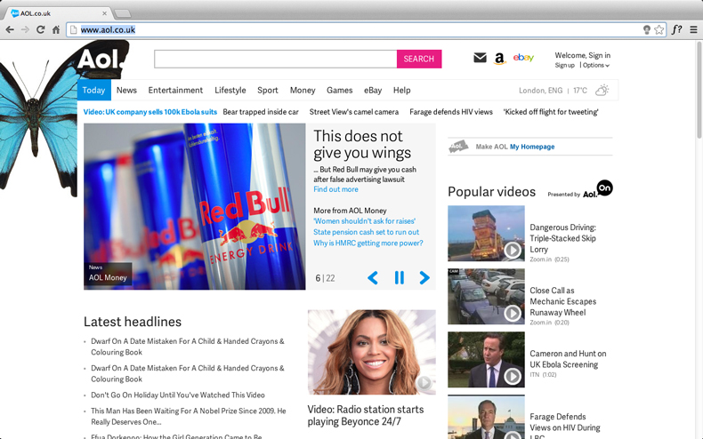703x439 pixels.
Task: Go to next slide in carousel
Action: coord(424,278)
